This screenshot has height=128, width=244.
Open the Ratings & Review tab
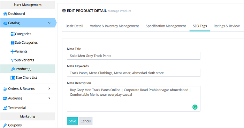point(227,26)
